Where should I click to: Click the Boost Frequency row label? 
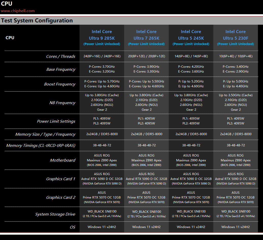[x=60, y=84]
